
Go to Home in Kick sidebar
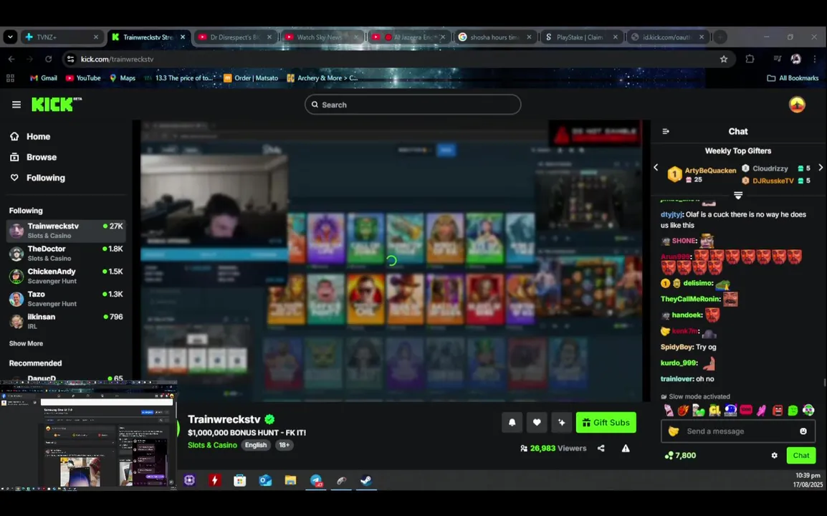point(30,137)
